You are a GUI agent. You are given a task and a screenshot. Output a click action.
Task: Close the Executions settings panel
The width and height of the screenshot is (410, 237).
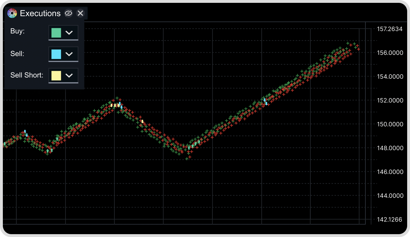pos(81,13)
